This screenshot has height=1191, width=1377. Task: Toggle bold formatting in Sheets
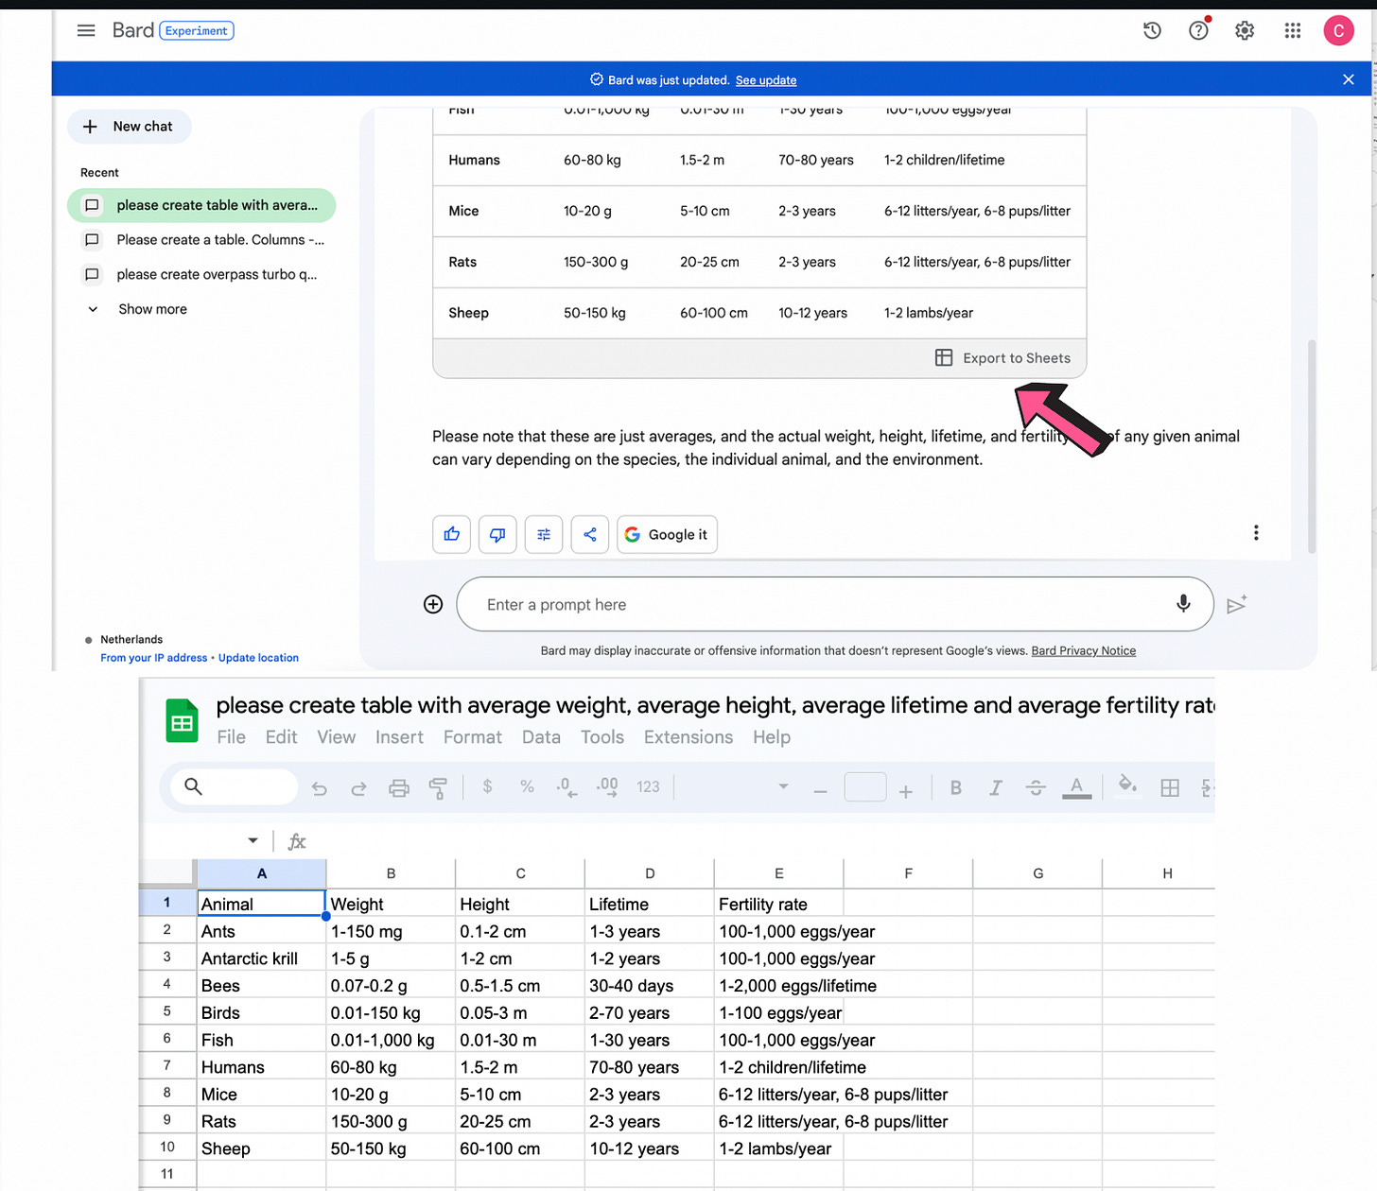coord(956,787)
